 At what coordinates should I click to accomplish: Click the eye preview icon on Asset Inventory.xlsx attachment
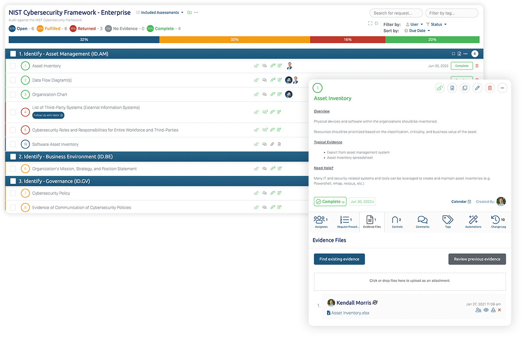[x=486, y=310]
